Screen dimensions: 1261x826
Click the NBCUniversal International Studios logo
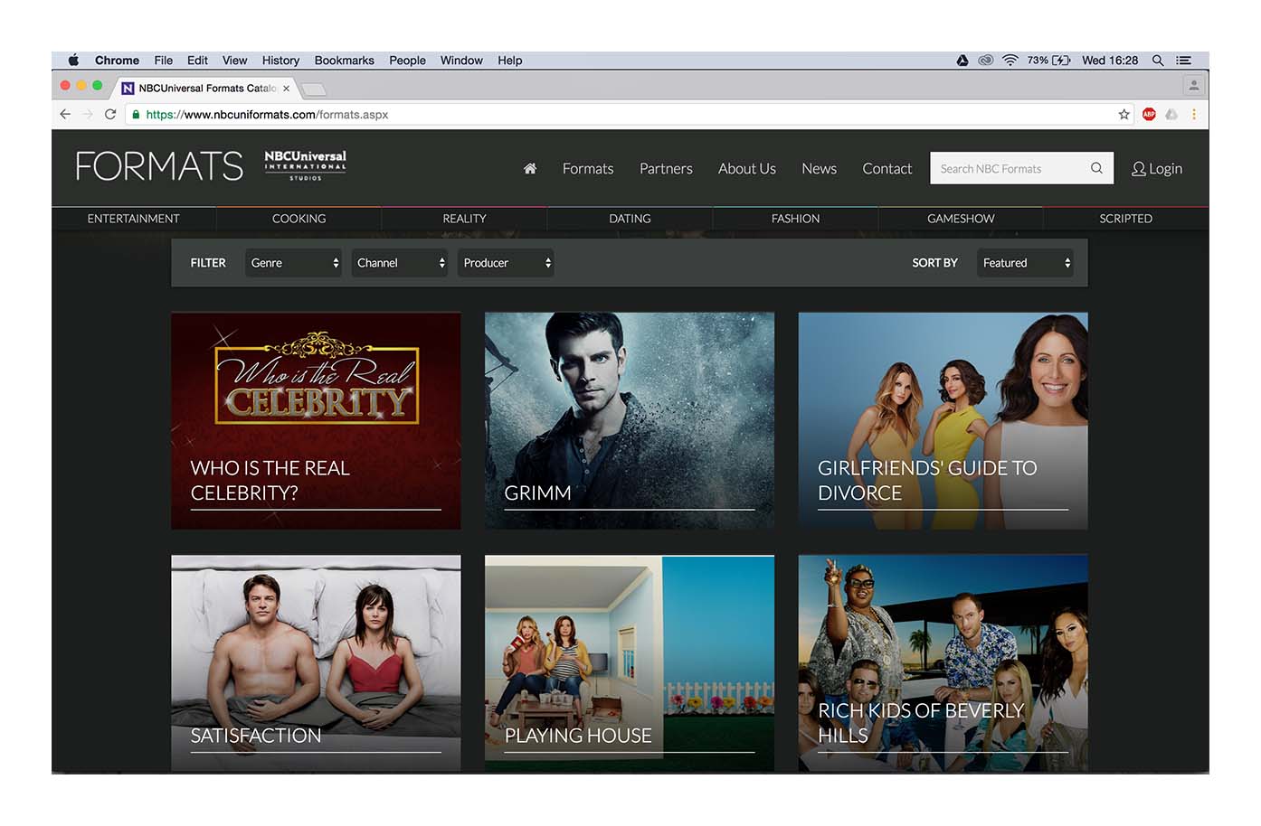click(305, 165)
